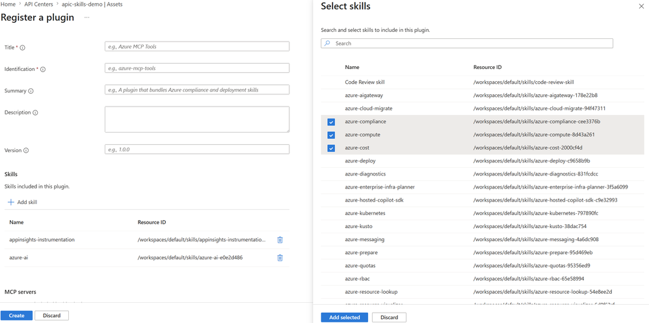The width and height of the screenshot is (649, 323).
Task: Uncheck the azure-compliance skill
Action: (331, 122)
